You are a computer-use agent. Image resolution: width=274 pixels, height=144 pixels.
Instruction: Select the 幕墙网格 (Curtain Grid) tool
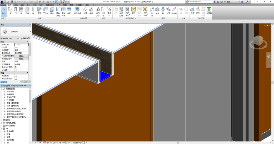click(x=63, y=12)
